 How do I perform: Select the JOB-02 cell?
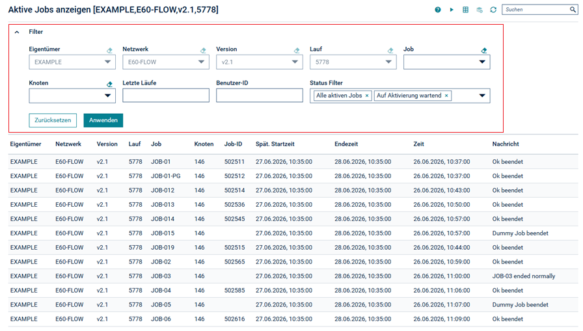161,262
